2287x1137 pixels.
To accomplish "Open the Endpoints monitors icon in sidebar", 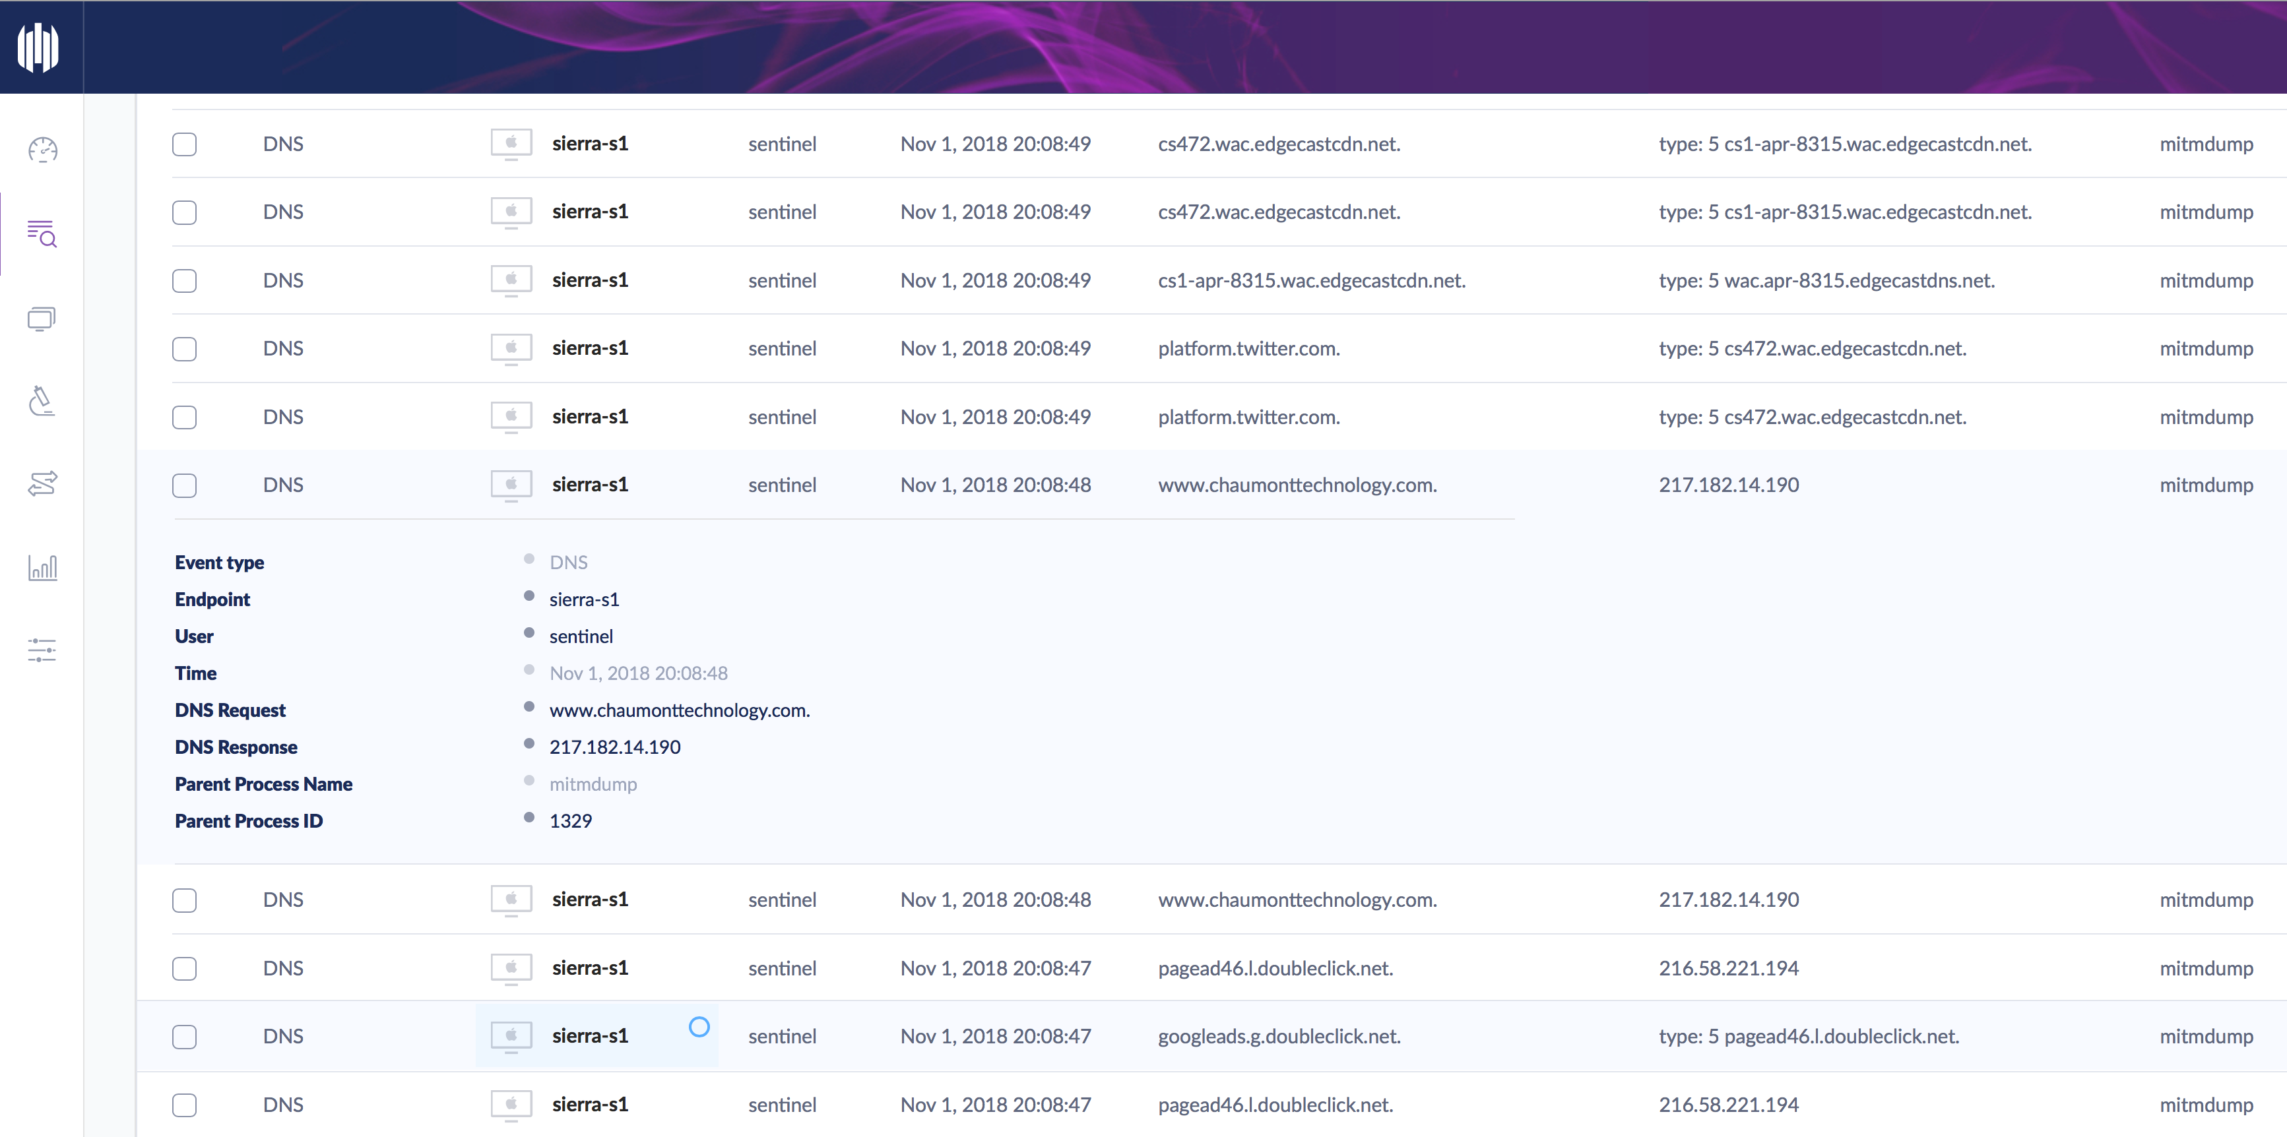I will tap(42, 319).
